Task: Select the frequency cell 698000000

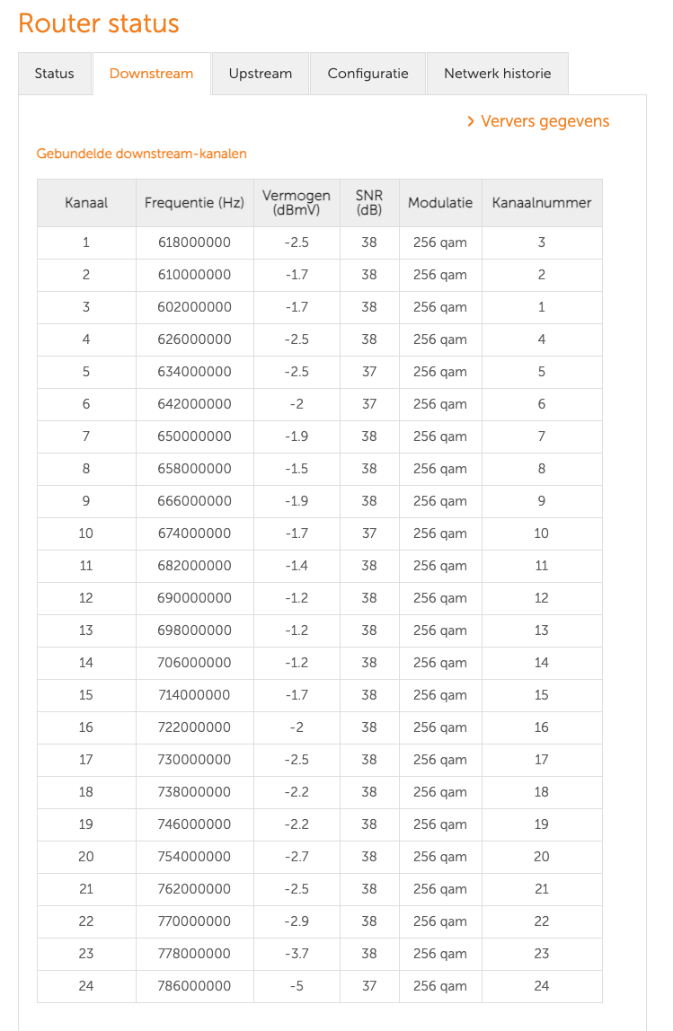Action: (x=194, y=630)
